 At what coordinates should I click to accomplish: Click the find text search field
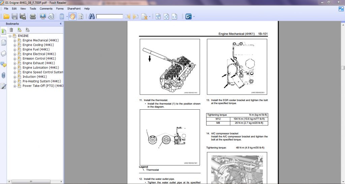point(109,16)
